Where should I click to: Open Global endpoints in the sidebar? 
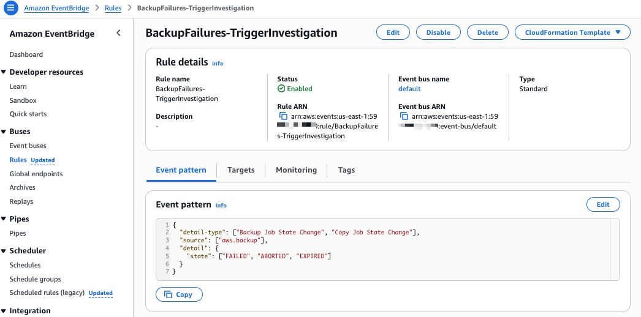pos(36,174)
